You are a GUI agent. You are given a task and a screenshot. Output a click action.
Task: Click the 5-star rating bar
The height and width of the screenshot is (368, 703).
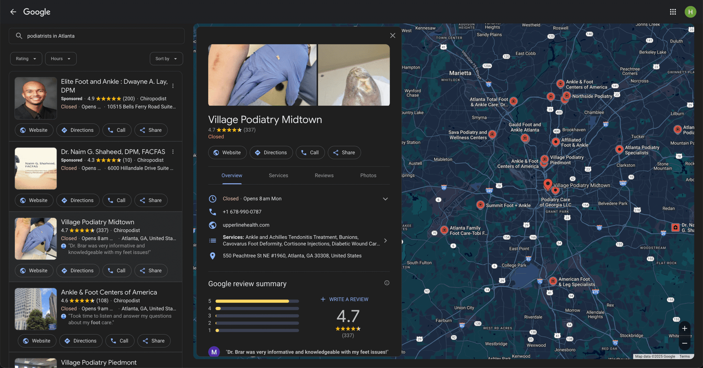coord(257,301)
